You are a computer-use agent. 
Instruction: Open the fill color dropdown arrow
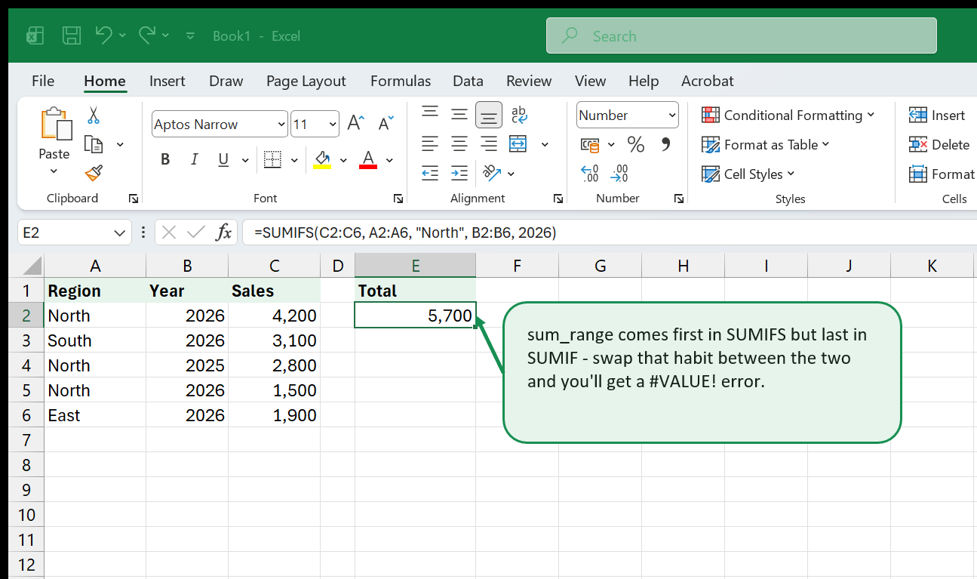click(x=343, y=161)
